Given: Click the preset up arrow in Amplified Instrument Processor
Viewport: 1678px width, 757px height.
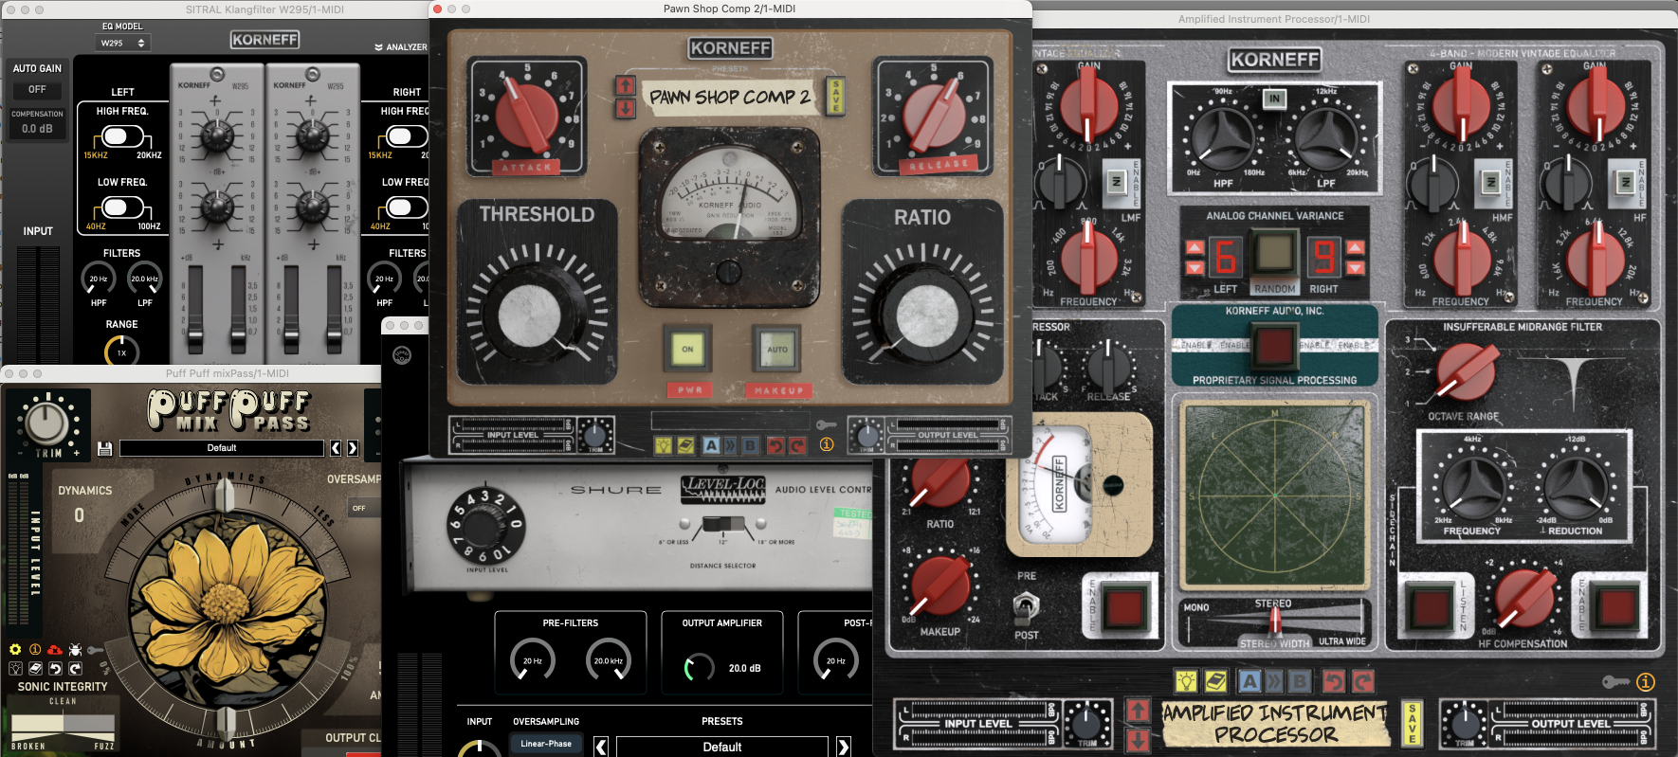Looking at the screenshot, I should tap(1139, 711).
